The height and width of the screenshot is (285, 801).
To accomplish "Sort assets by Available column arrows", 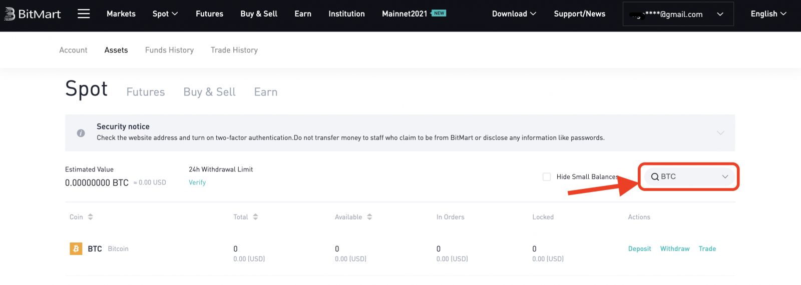I will pos(369,217).
